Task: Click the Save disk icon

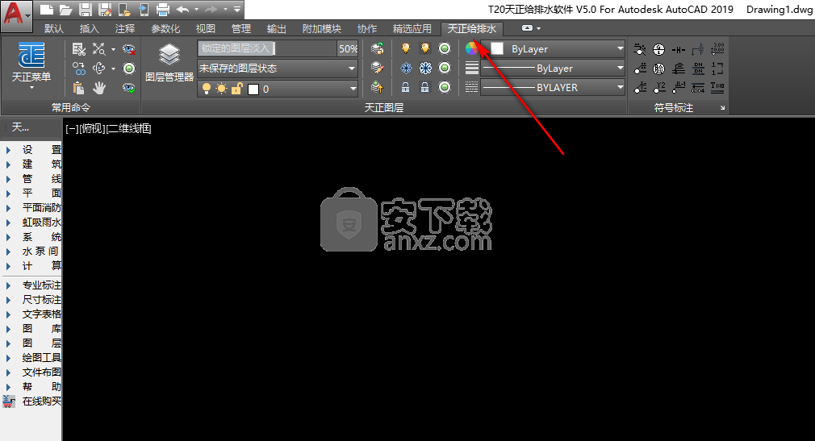Action: coord(86,10)
